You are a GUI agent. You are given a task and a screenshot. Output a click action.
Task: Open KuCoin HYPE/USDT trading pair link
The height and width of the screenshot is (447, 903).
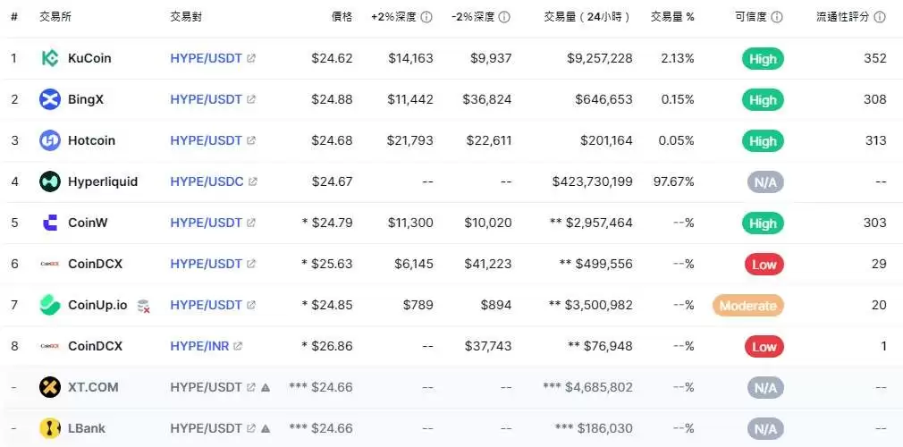point(207,59)
